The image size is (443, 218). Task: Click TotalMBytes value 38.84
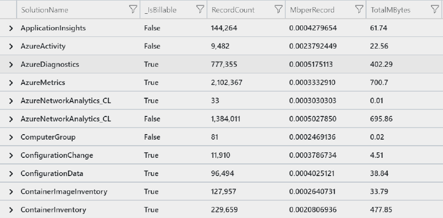click(x=379, y=173)
